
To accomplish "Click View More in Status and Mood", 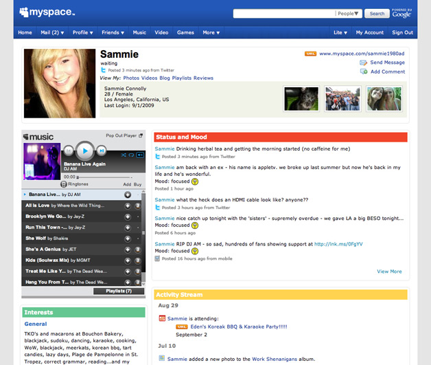I will click(x=389, y=272).
